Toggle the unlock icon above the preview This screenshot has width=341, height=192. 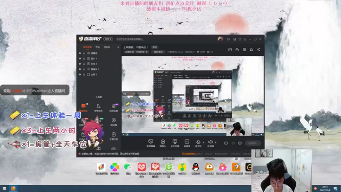pyautogui.click(x=237, y=49)
